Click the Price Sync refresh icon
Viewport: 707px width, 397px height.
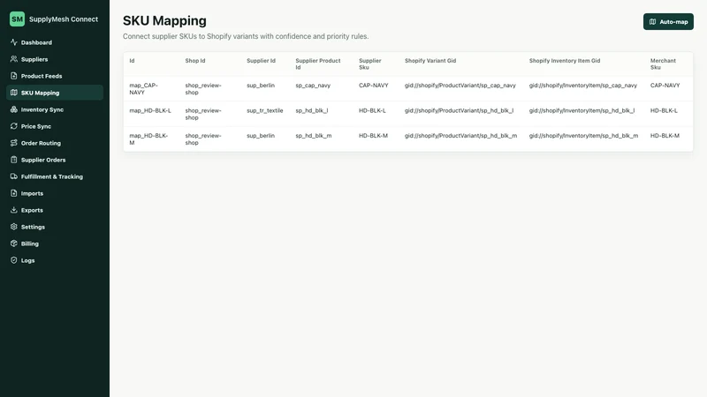[x=14, y=126]
